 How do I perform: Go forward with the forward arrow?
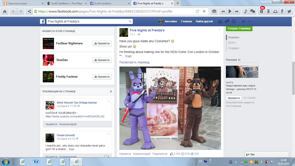point(20,11)
